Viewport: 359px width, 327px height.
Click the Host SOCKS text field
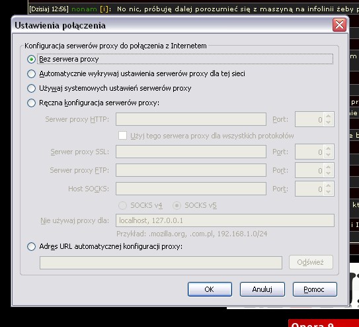tap(191, 189)
